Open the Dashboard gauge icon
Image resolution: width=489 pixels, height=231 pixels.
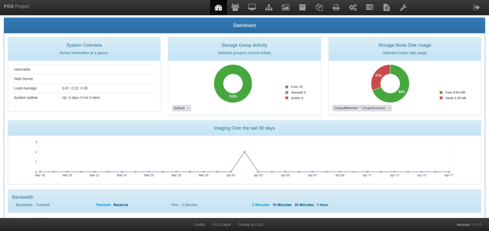tap(218, 7)
